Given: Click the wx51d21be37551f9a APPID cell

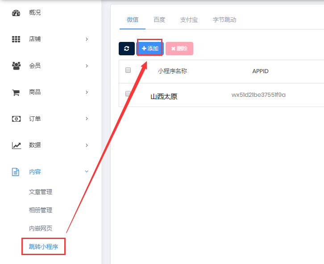Looking at the screenshot, I should point(258,95).
